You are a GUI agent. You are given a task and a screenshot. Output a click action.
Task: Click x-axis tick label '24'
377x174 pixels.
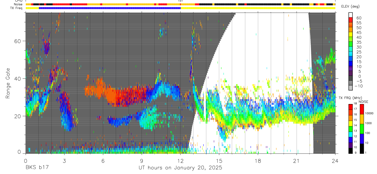pyautogui.click(x=335, y=161)
